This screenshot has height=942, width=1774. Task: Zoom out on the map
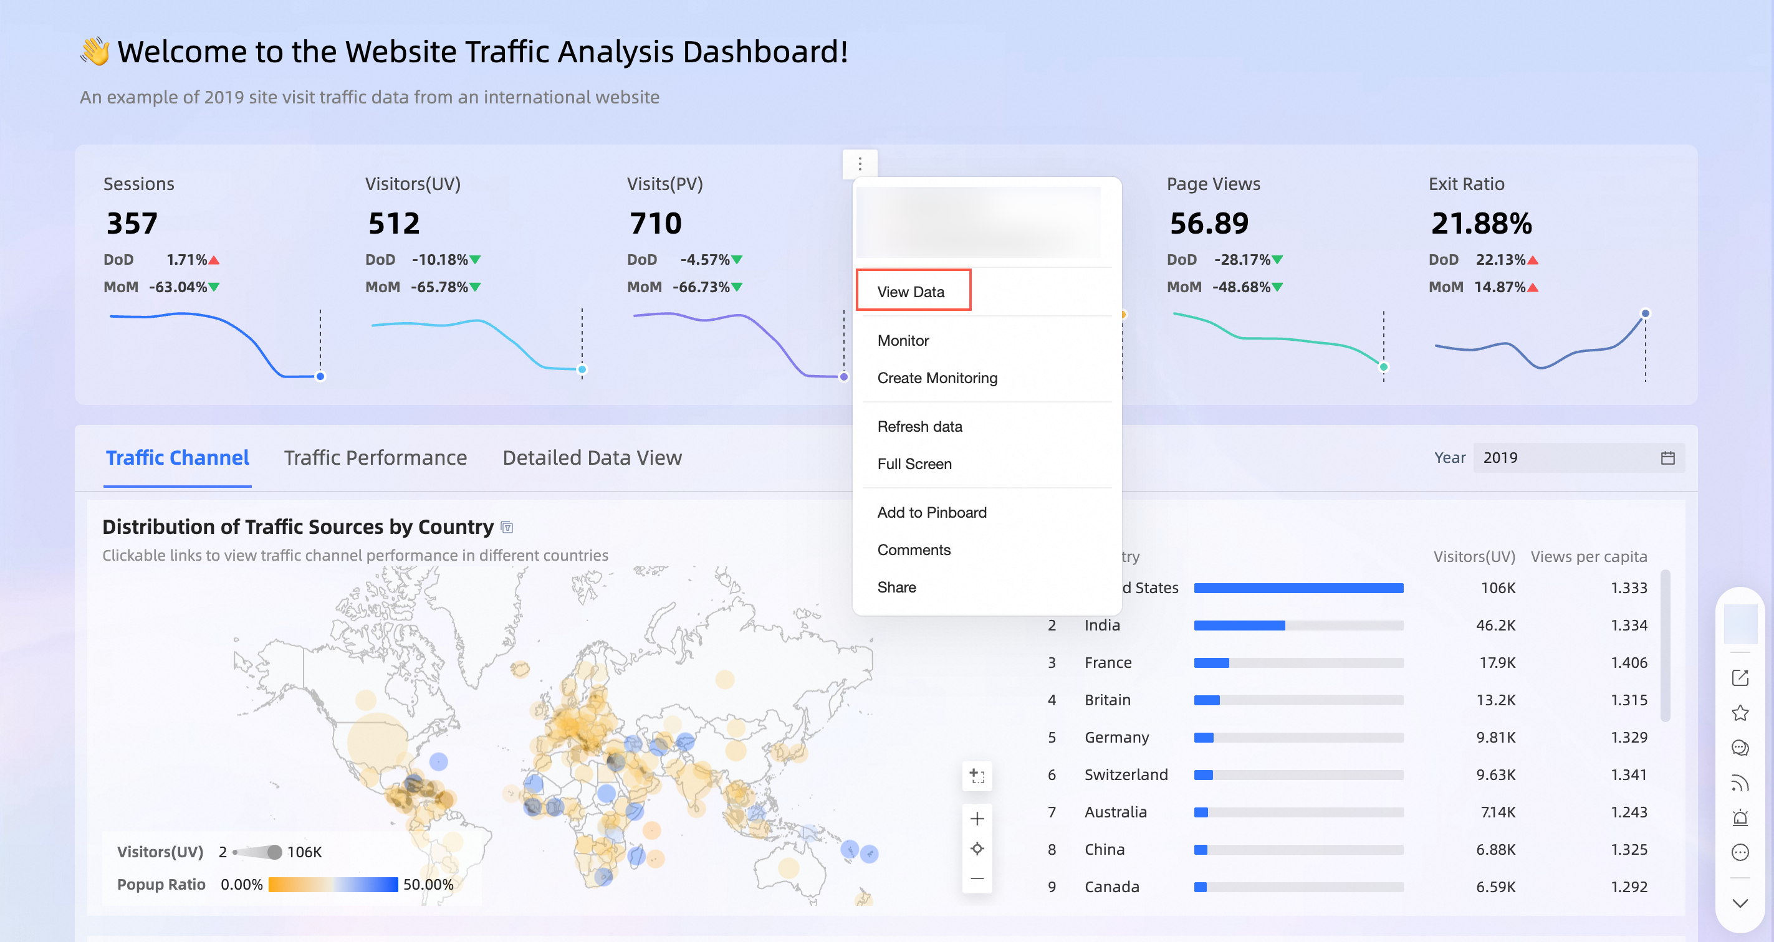point(977,878)
